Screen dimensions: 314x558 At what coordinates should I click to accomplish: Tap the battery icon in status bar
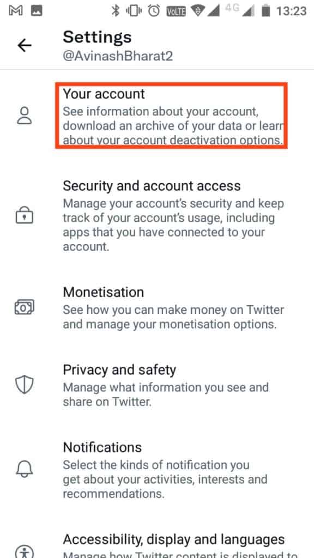(265, 11)
